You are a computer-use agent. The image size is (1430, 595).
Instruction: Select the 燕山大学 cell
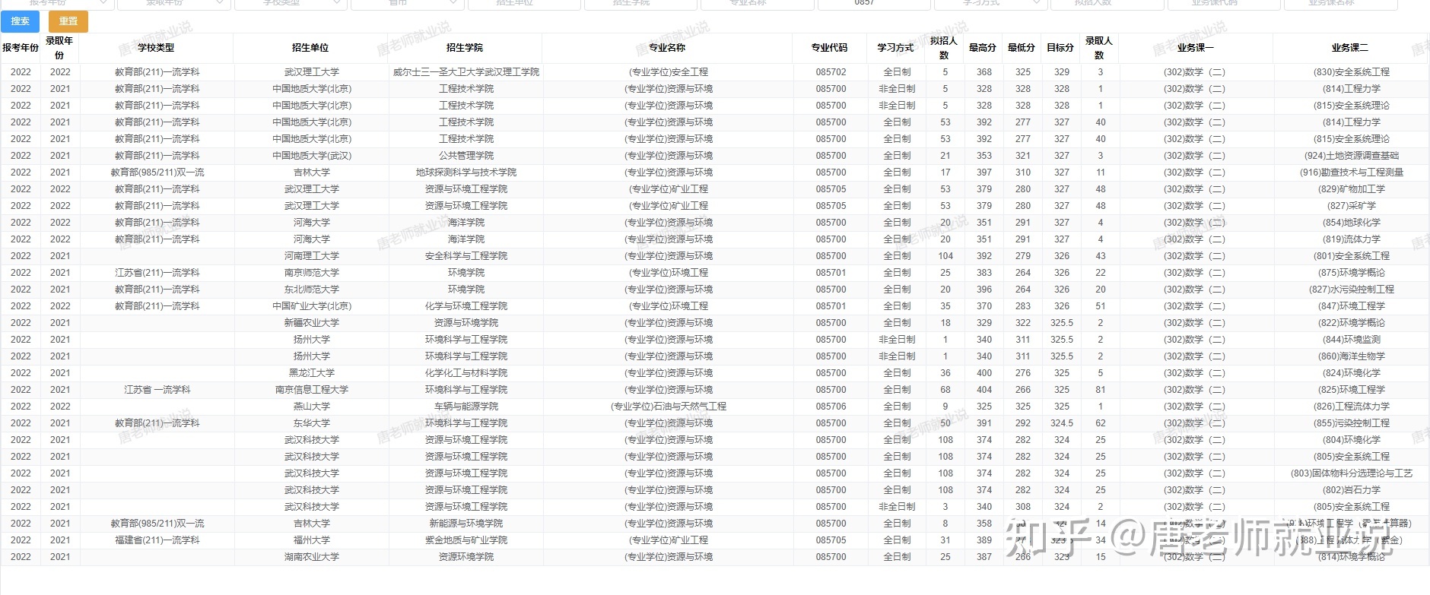tap(312, 407)
